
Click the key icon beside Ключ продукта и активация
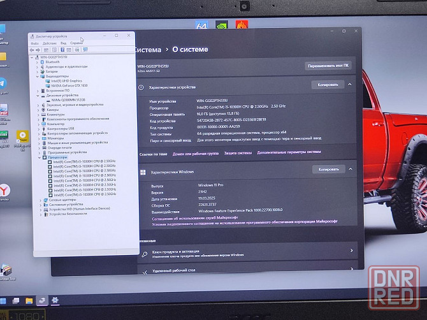145,254
